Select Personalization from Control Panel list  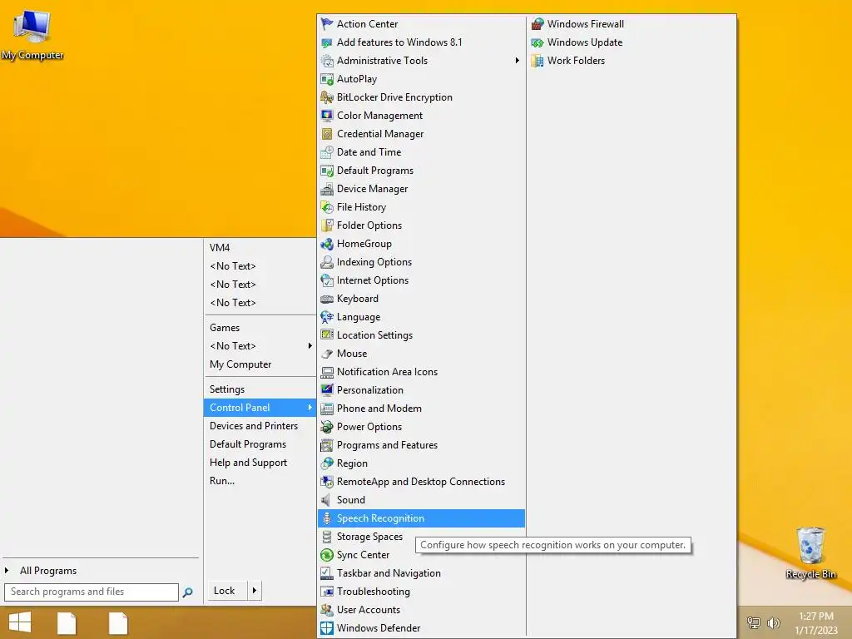point(421,390)
